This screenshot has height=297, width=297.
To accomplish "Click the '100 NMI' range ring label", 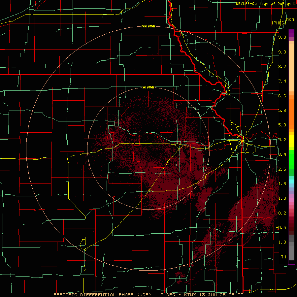I will [x=148, y=26].
